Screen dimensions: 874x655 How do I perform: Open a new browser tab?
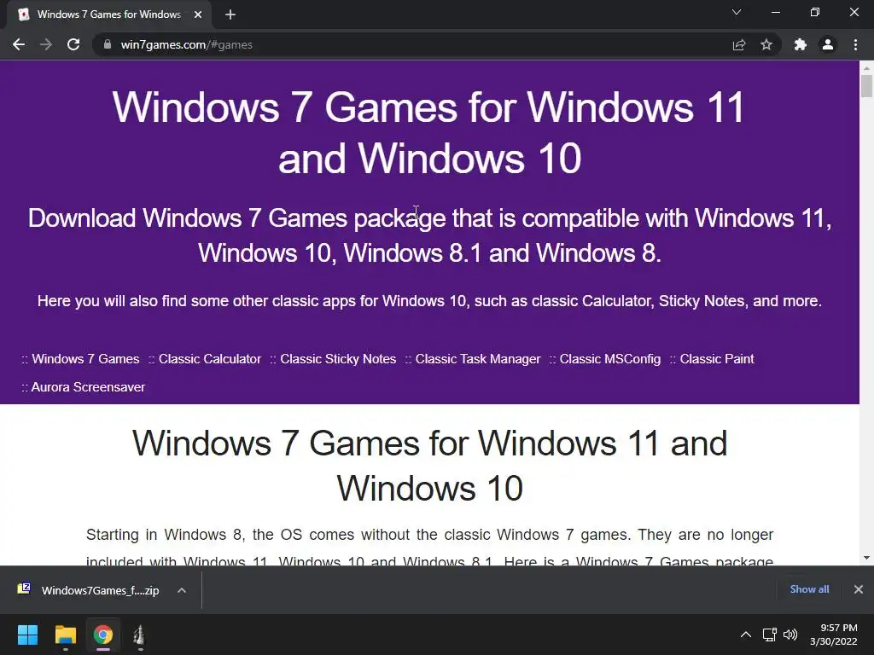click(x=230, y=14)
